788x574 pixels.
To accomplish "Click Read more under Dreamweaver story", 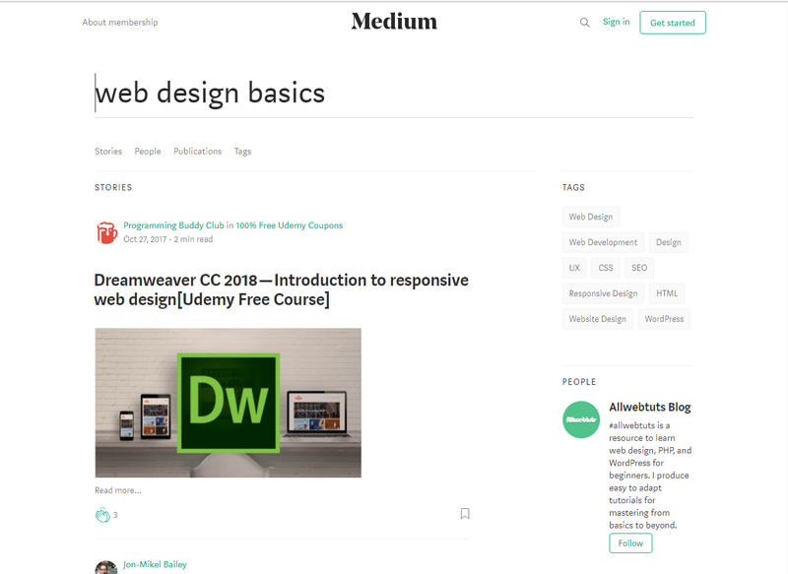I will tap(118, 490).
